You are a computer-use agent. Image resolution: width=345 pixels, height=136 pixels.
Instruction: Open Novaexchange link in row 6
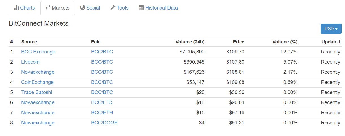click(x=38, y=102)
